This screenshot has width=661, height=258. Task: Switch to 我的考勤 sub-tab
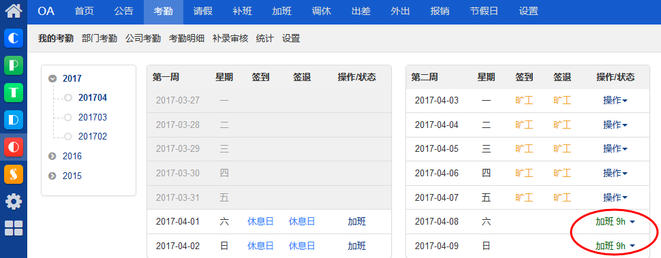coord(56,39)
